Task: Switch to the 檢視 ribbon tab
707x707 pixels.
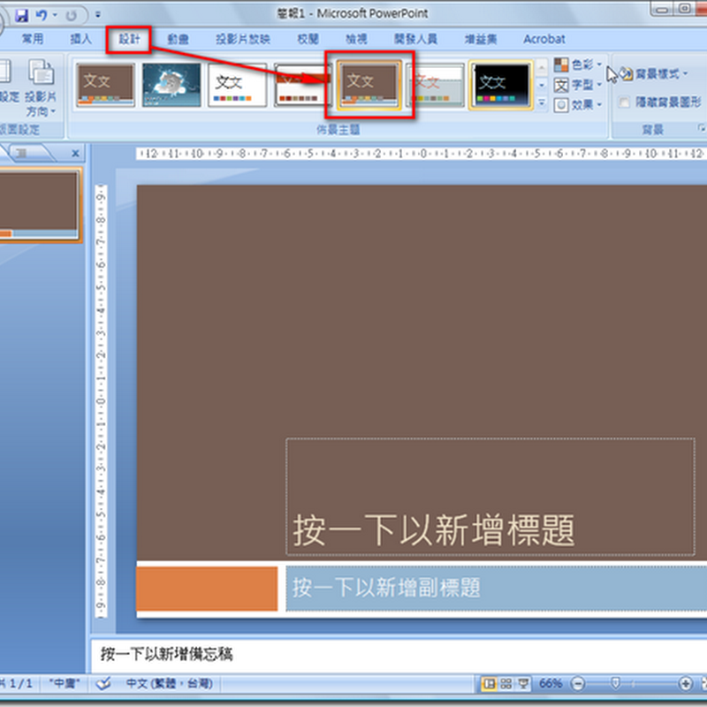Action: (x=355, y=39)
